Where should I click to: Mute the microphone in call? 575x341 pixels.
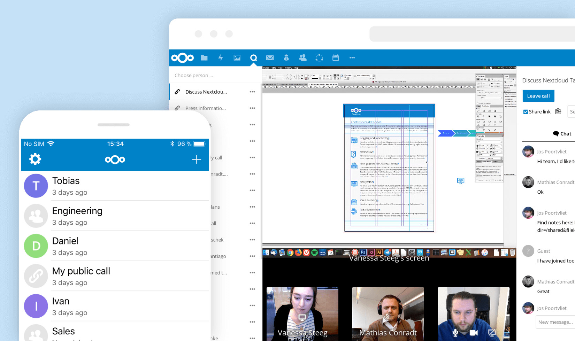455,333
